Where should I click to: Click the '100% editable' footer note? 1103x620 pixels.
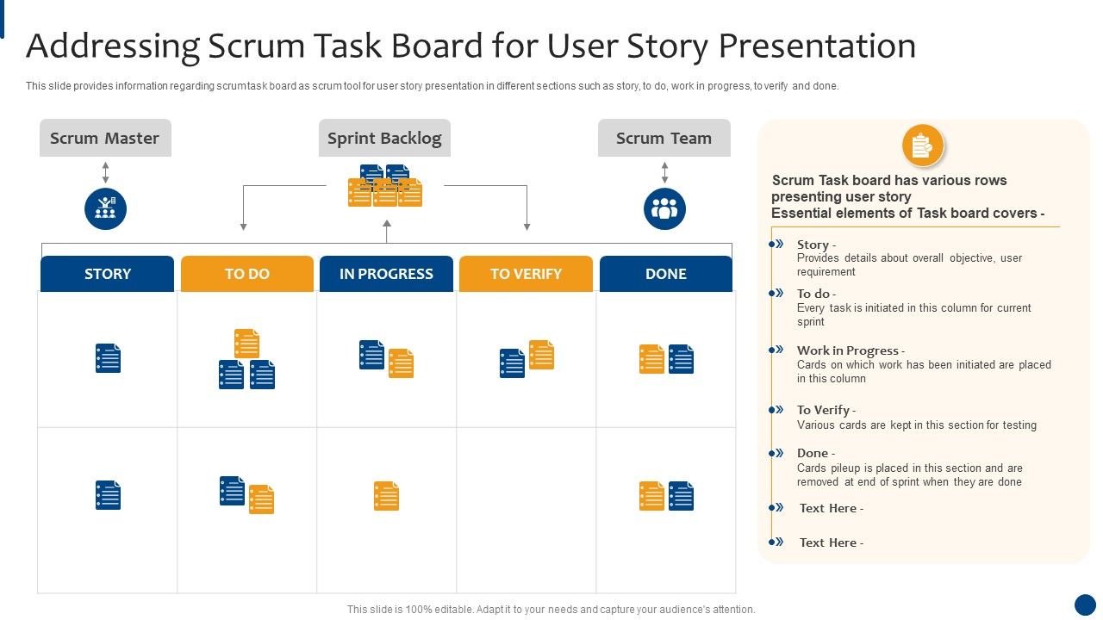click(x=551, y=609)
